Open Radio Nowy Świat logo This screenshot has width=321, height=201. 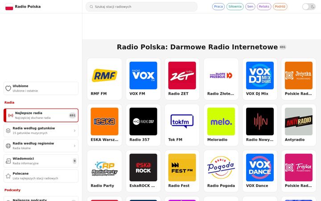pyautogui.click(x=260, y=121)
